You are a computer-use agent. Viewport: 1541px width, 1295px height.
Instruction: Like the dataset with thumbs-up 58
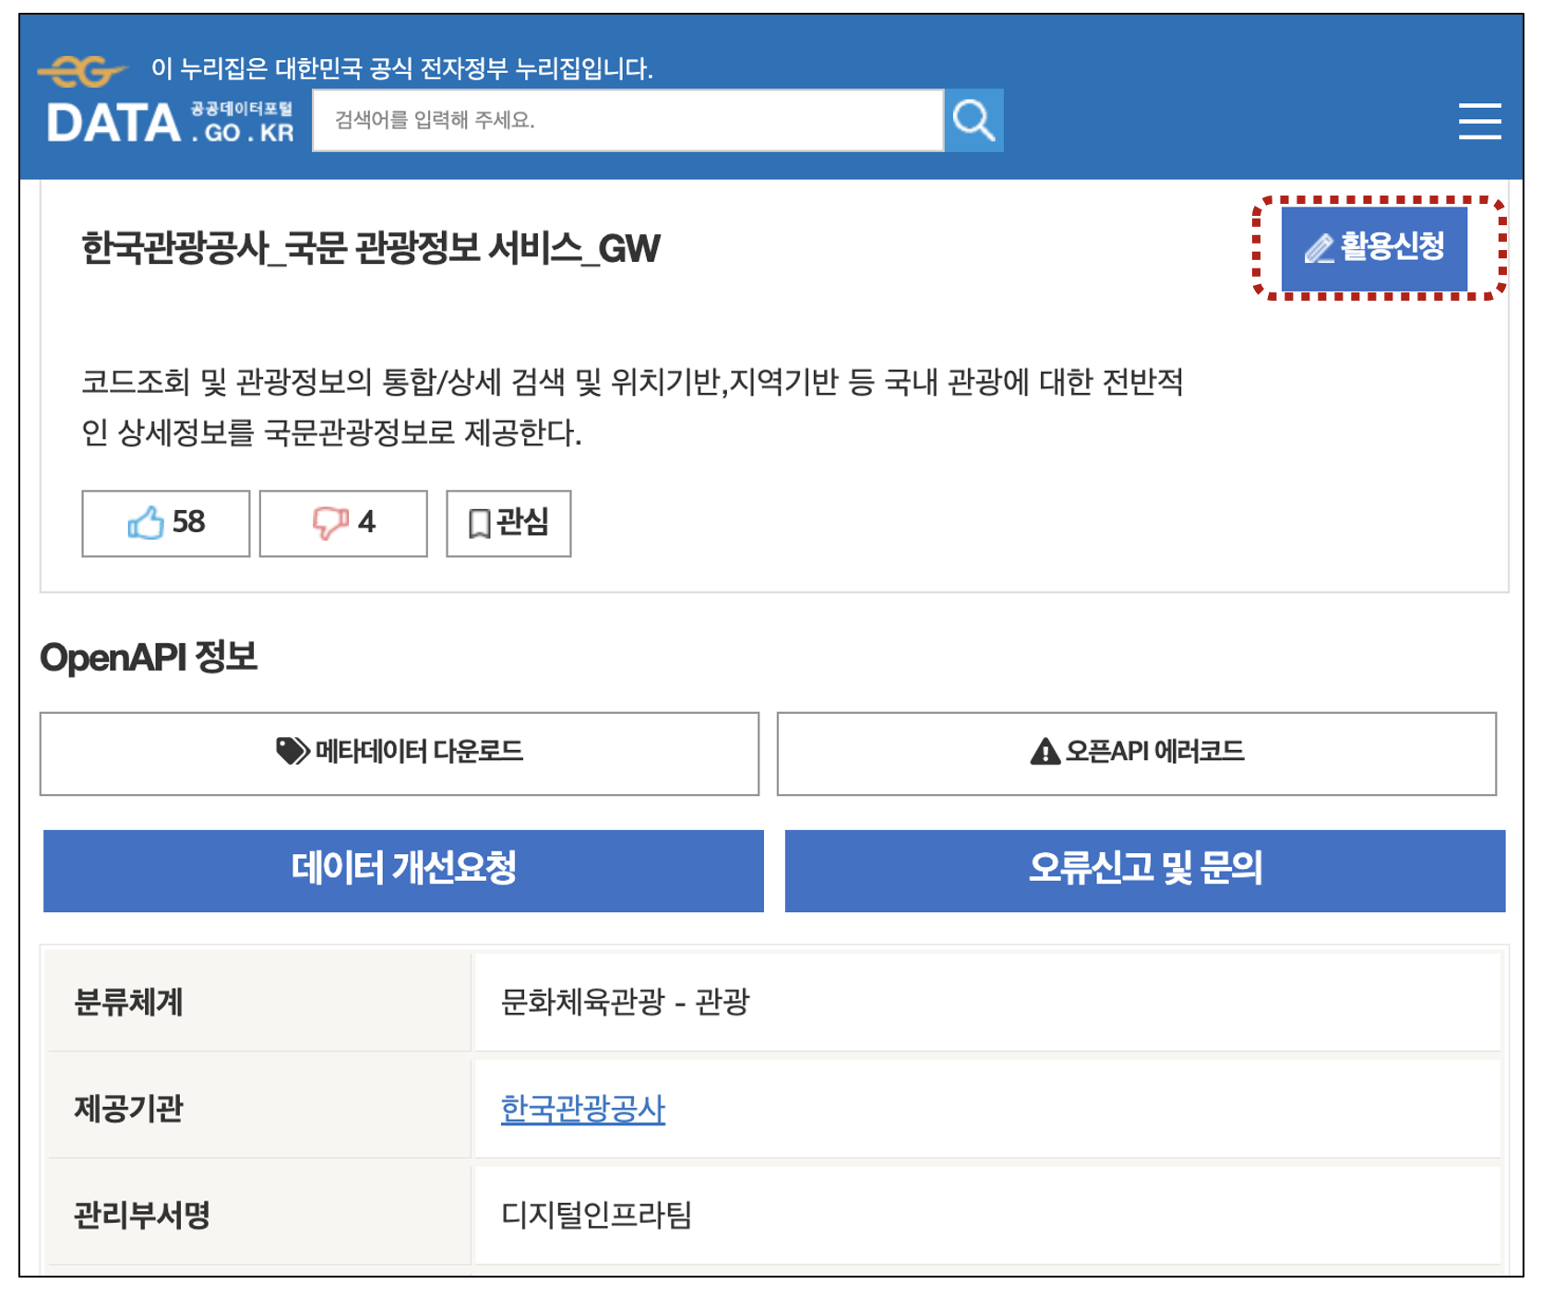(166, 523)
